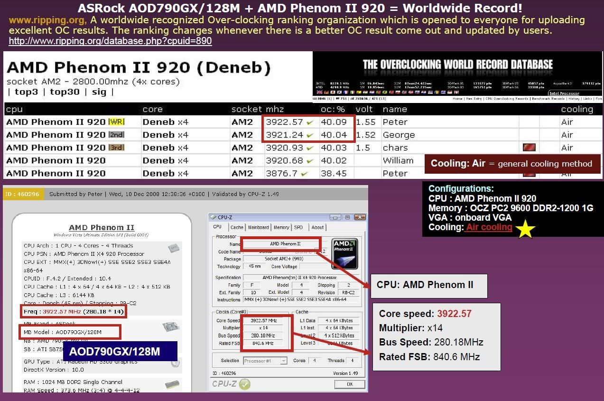
Task: Click Home in the ripping.org navigation
Action: [x=457, y=99]
